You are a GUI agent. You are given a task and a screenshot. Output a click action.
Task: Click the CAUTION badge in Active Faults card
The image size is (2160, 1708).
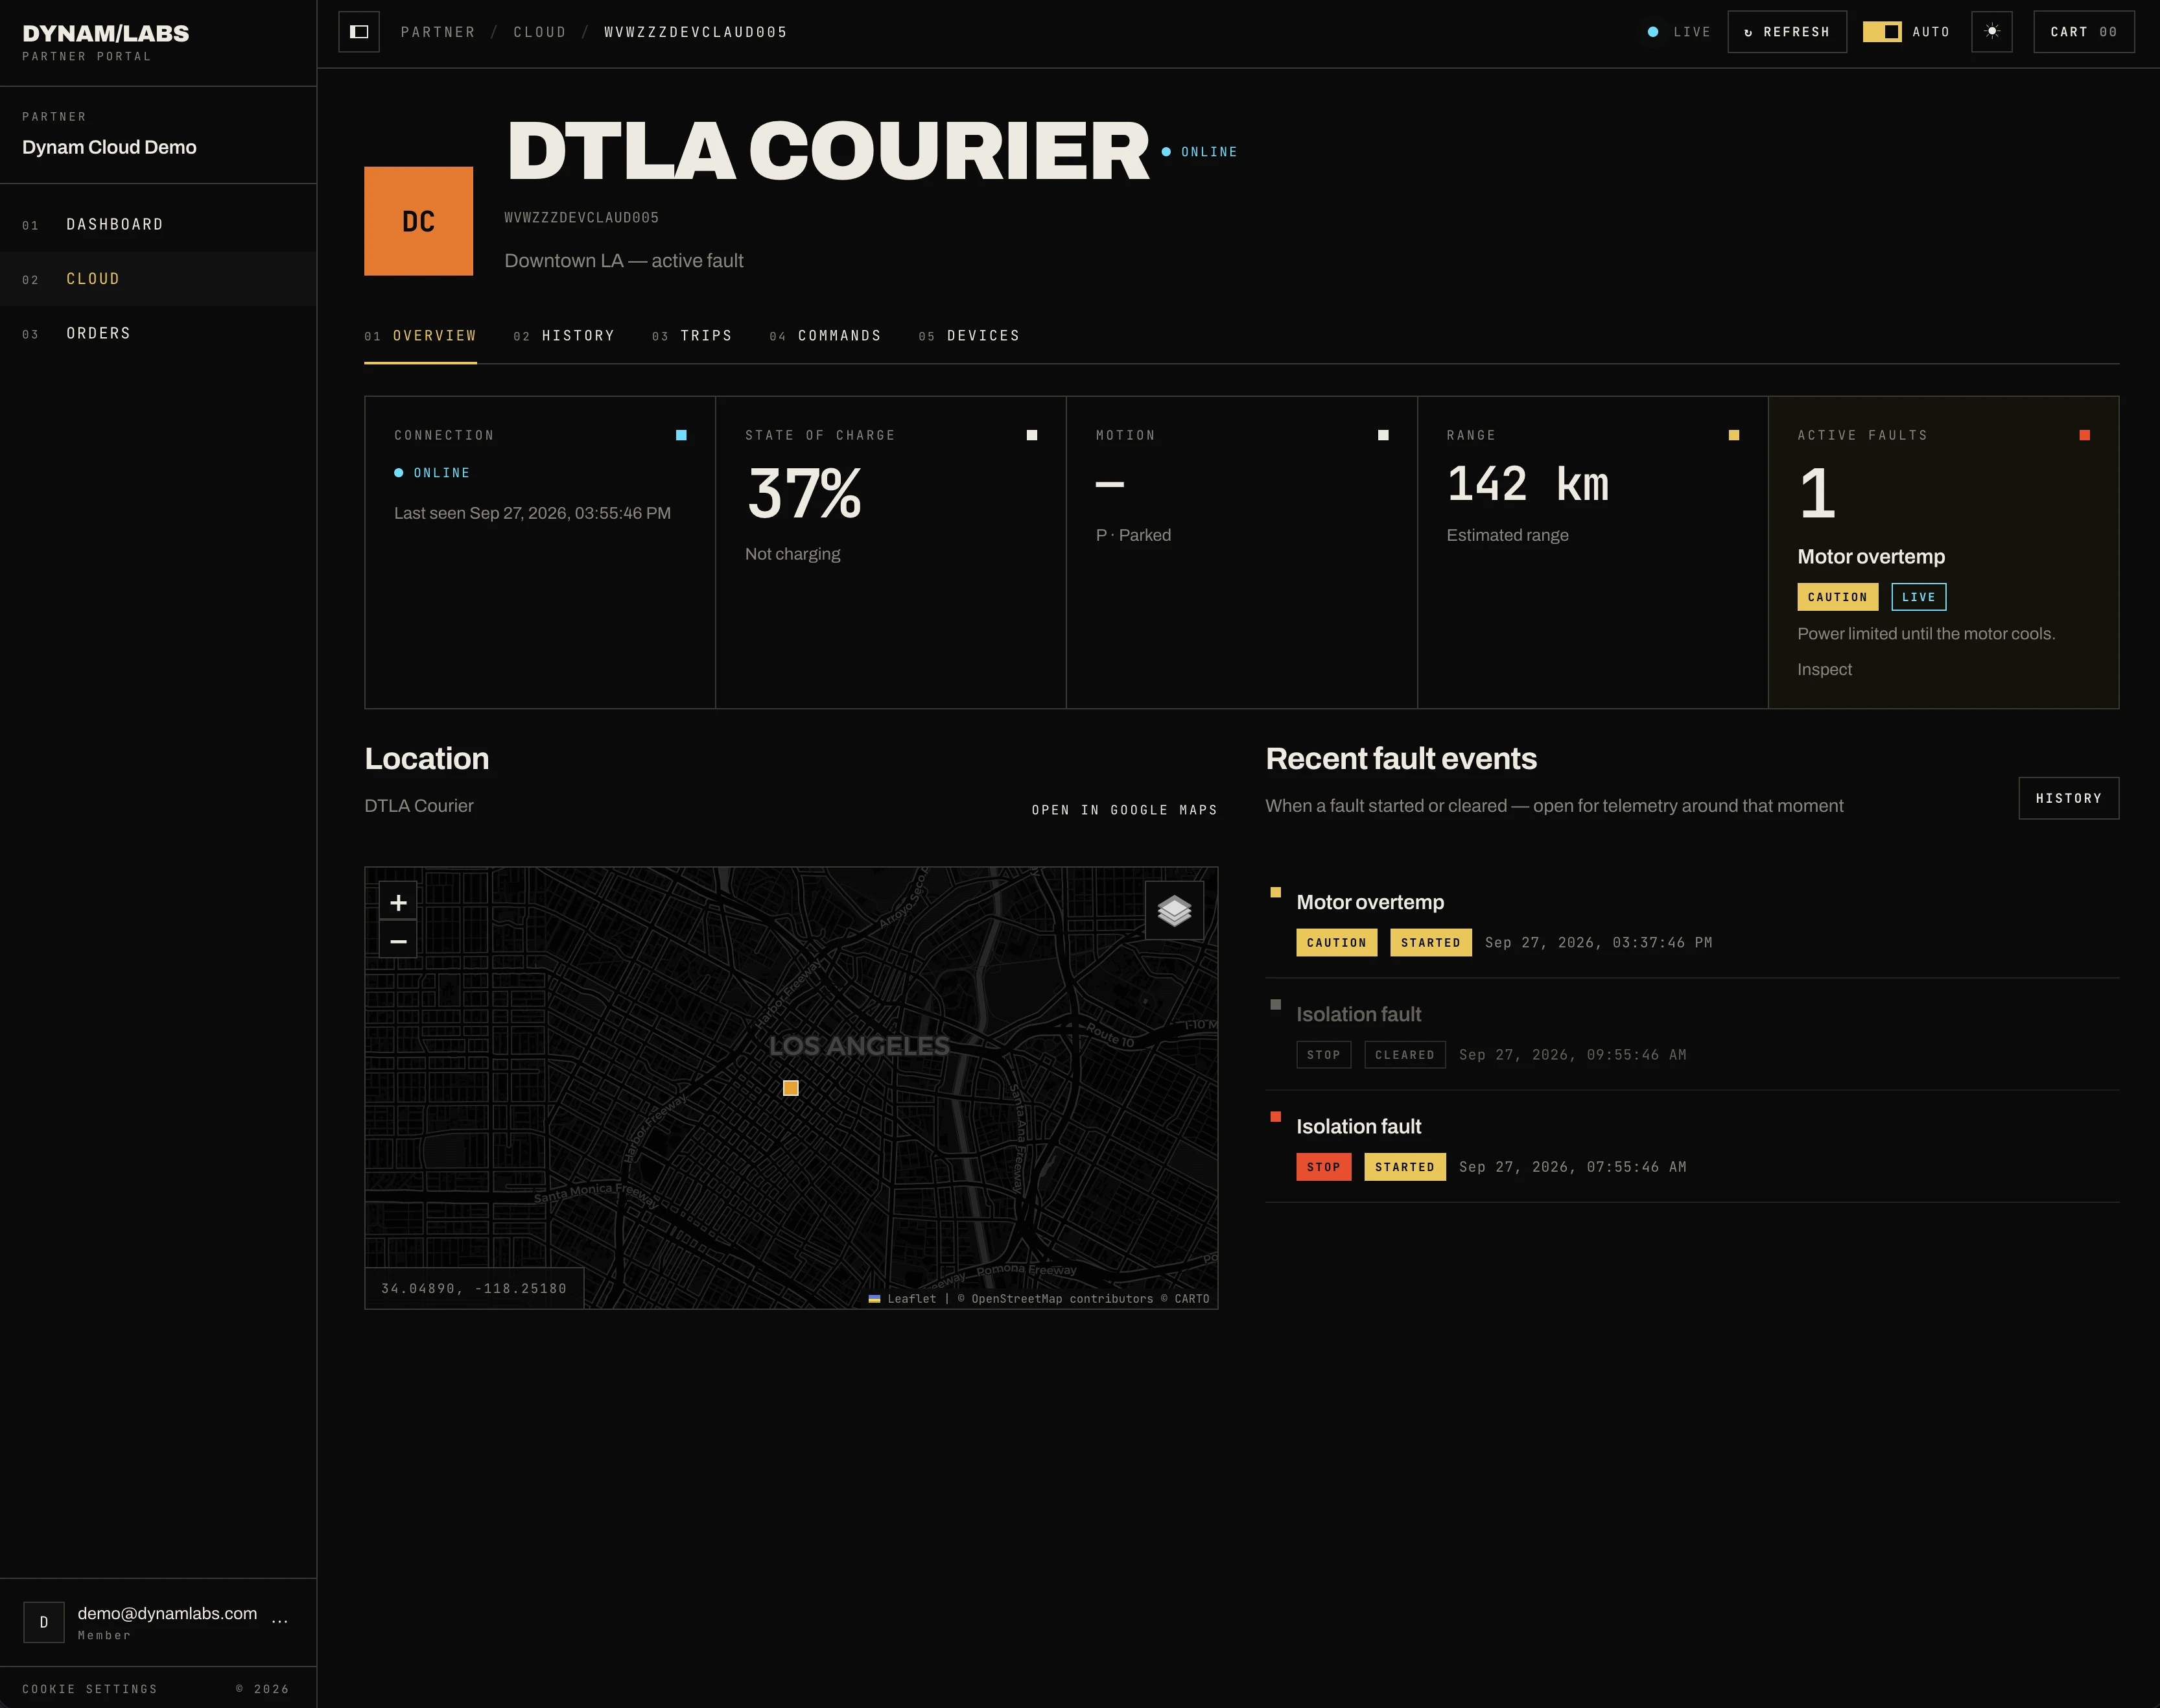pos(1837,597)
